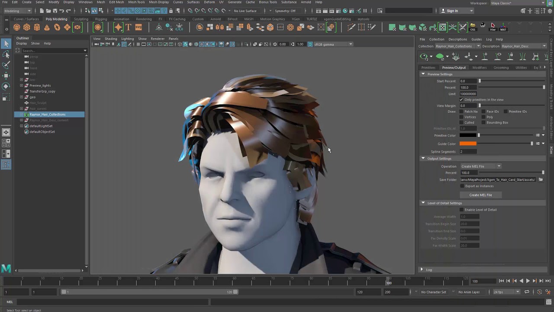Select the arrow Select tool in toolbox
The image size is (554, 312).
(6, 43)
